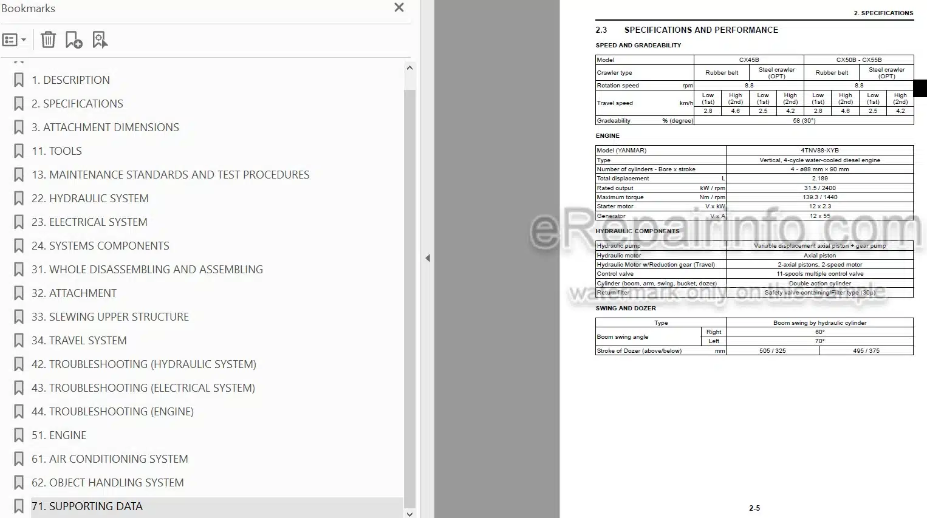Open 34. TRAVEL SYSTEM bookmark
The width and height of the screenshot is (927, 518).
[x=79, y=341]
